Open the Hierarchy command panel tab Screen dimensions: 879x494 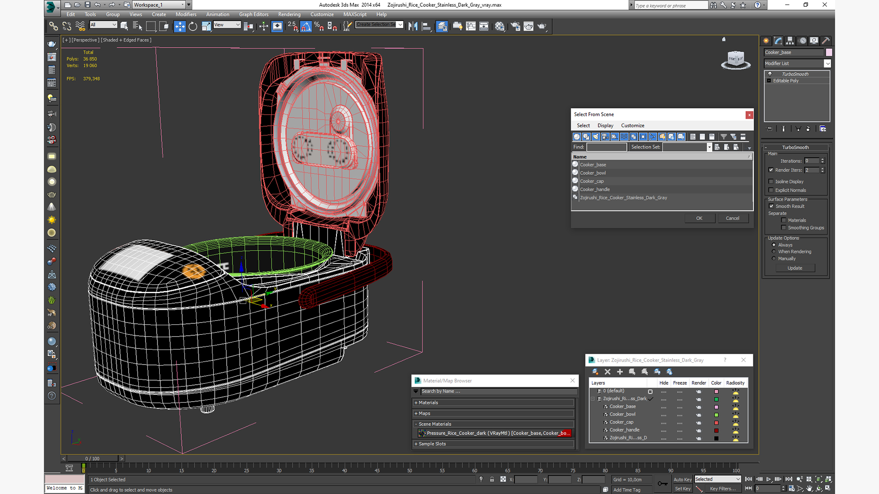[790, 41]
